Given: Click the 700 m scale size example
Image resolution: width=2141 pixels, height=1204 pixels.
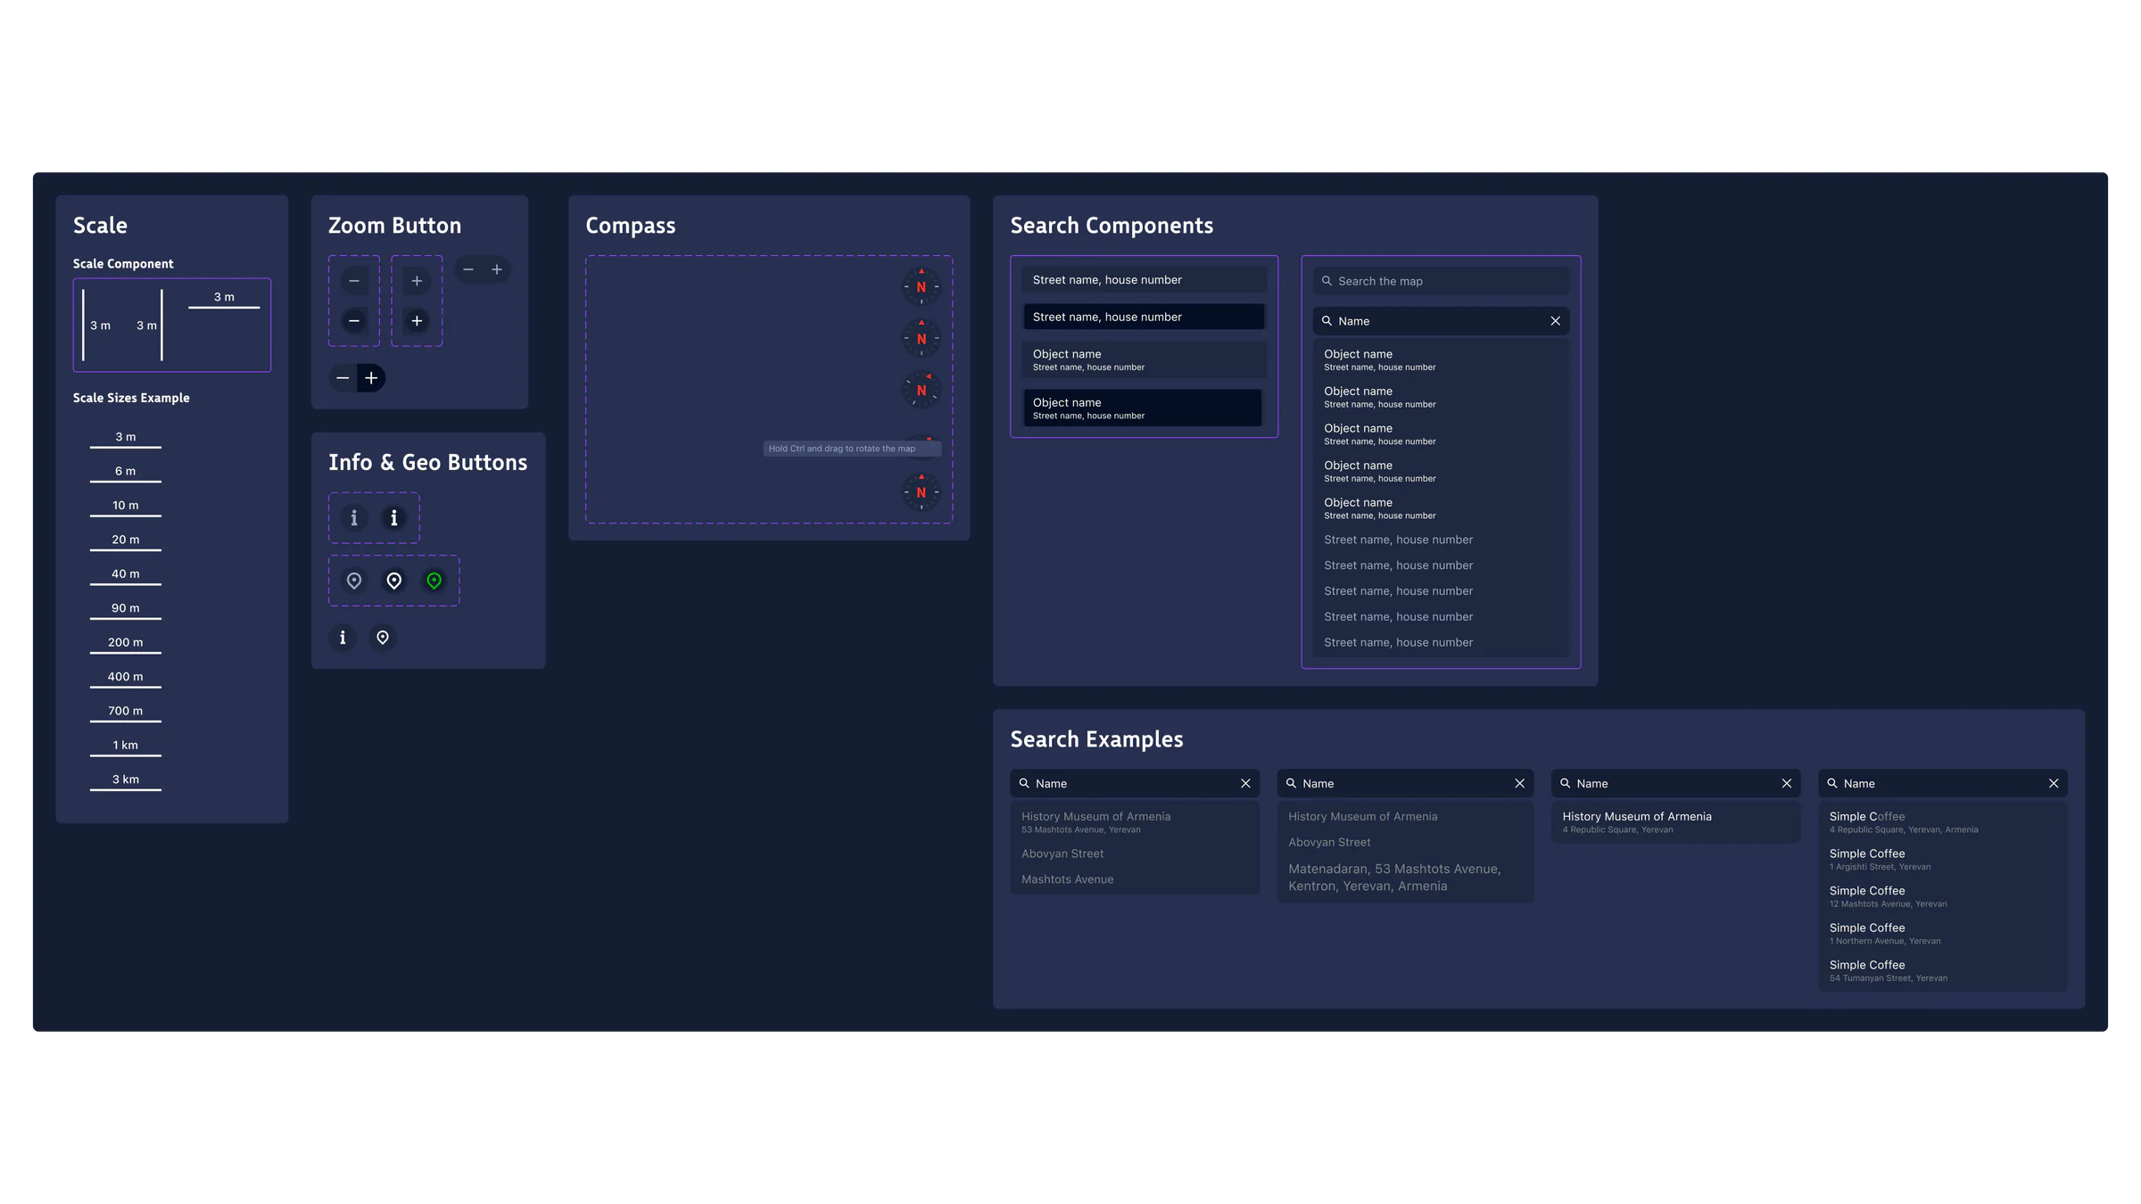Looking at the screenshot, I should tap(126, 713).
